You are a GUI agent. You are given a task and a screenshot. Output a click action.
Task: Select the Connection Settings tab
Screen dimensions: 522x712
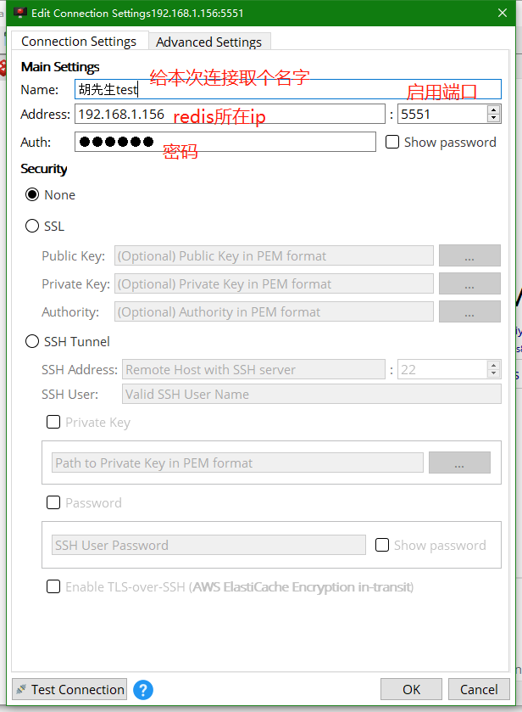click(79, 42)
